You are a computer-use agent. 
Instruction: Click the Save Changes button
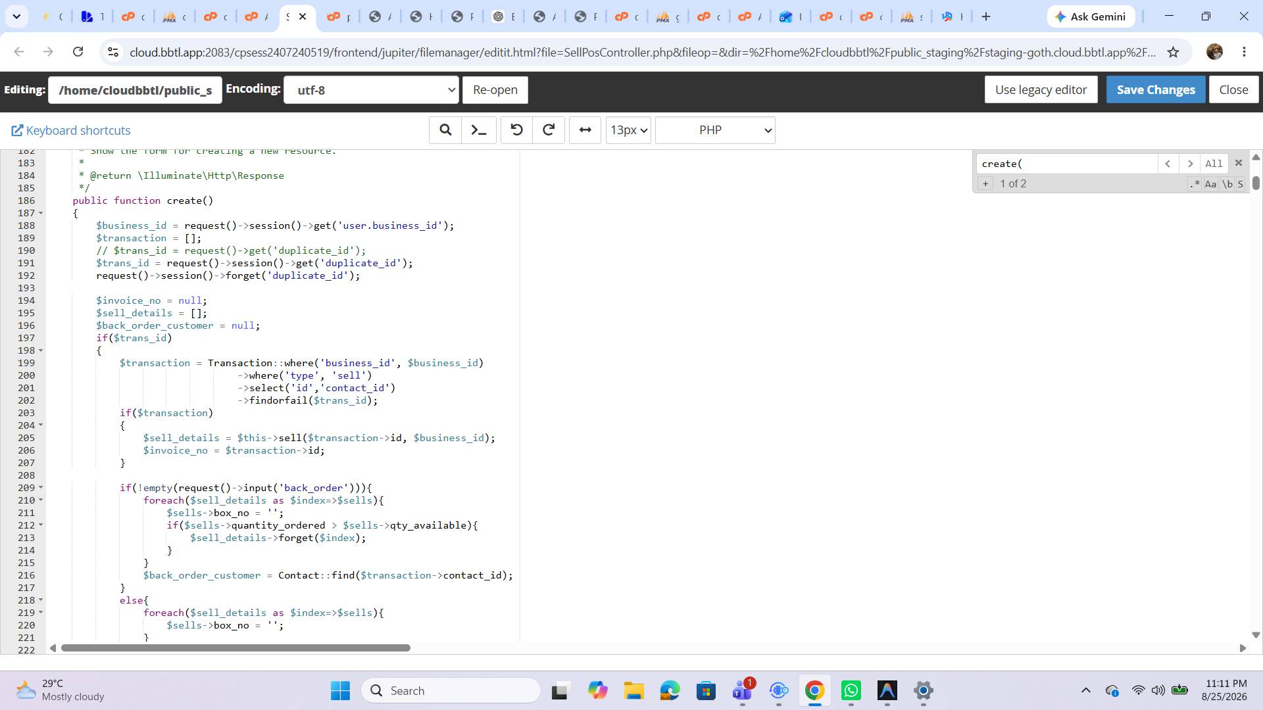1156,90
